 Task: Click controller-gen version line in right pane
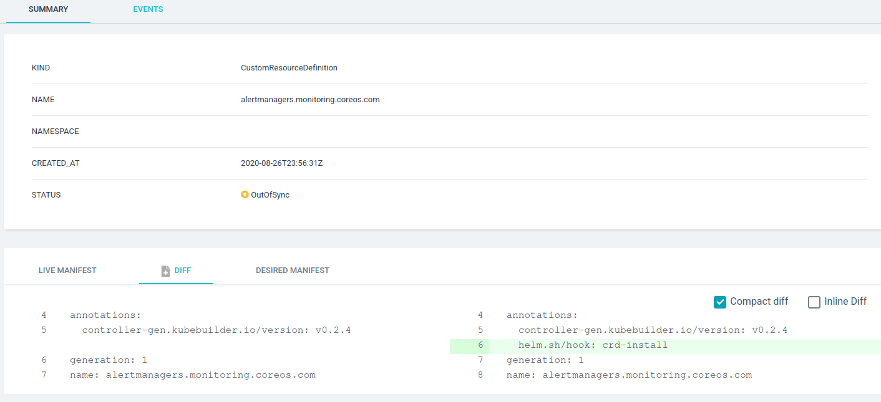653,330
